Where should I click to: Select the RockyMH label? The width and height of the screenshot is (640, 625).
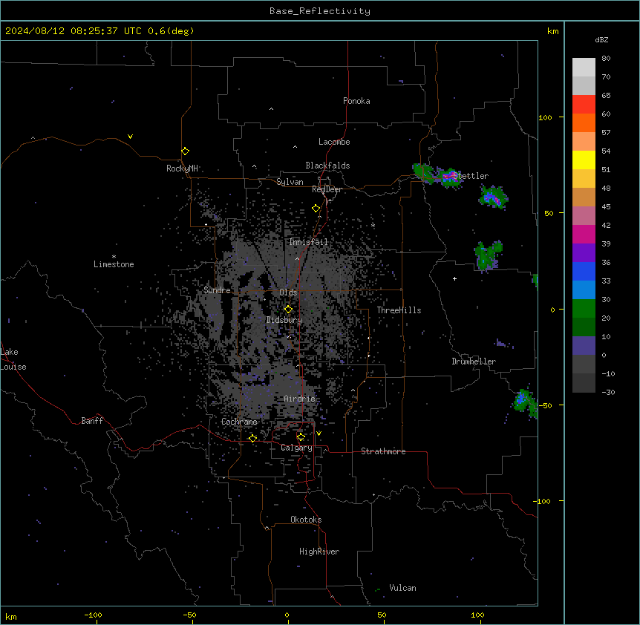click(182, 168)
